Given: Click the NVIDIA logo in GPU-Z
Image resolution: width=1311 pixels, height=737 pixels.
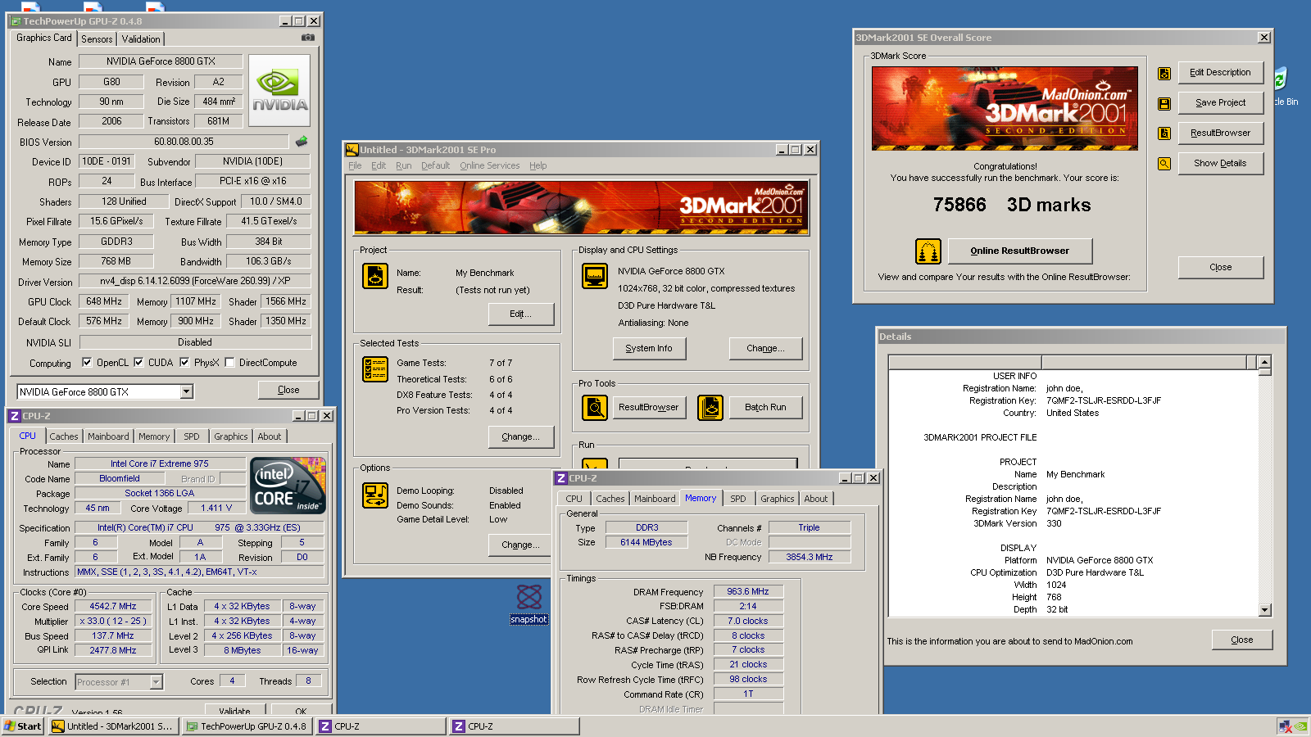Looking at the screenshot, I should coord(279,90).
